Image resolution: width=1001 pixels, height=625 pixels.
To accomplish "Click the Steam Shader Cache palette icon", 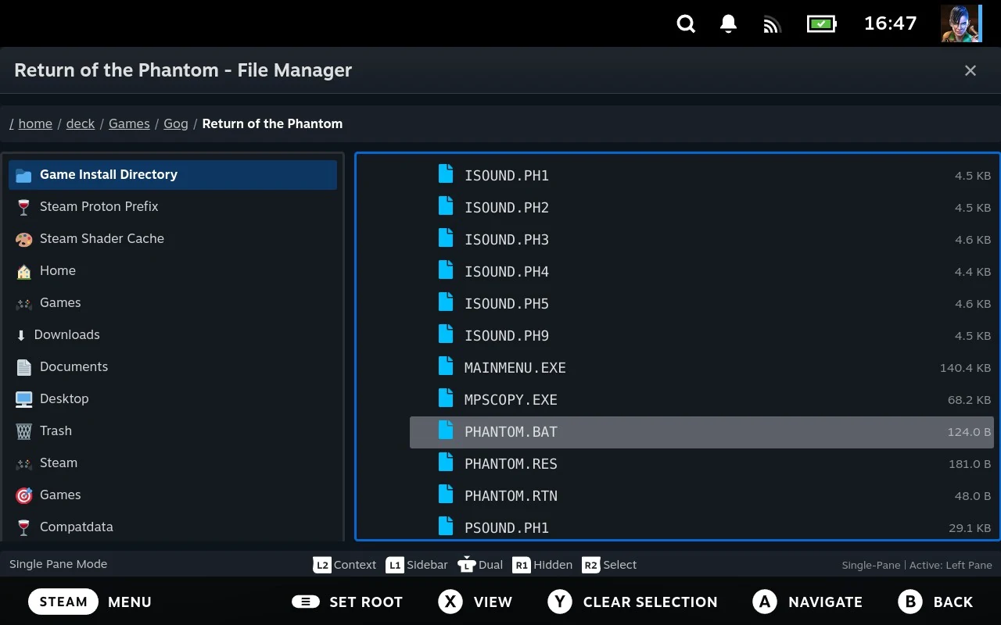I will tap(24, 239).
